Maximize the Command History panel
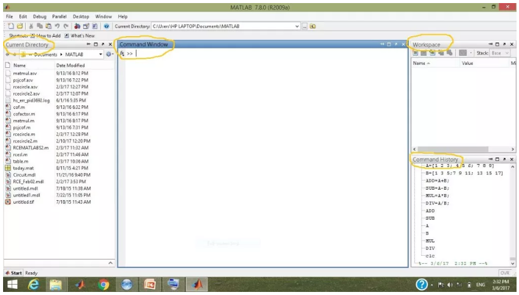Screen dimensions: 519x295 coord(497,159)
